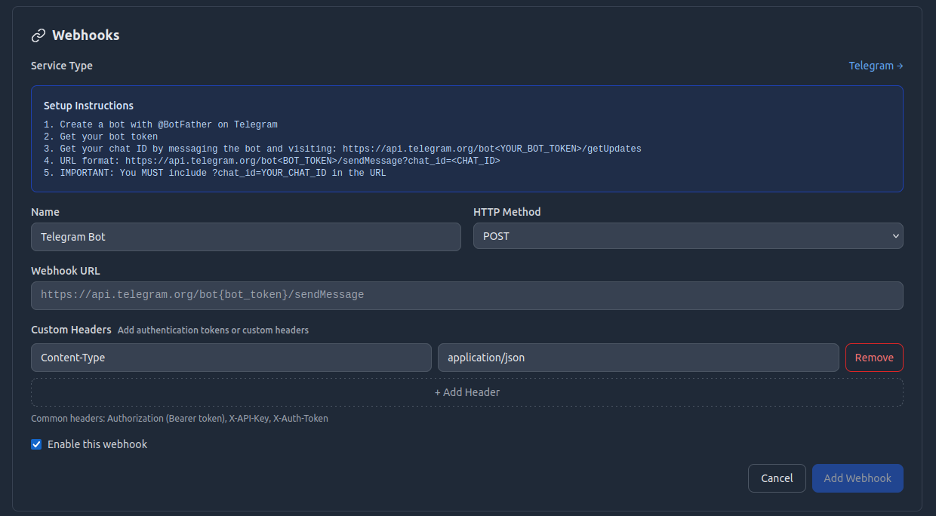This screenshot has width=936, height=516.
Task: Click the "Enable this webhook" label text
Action: coord(97,444)
